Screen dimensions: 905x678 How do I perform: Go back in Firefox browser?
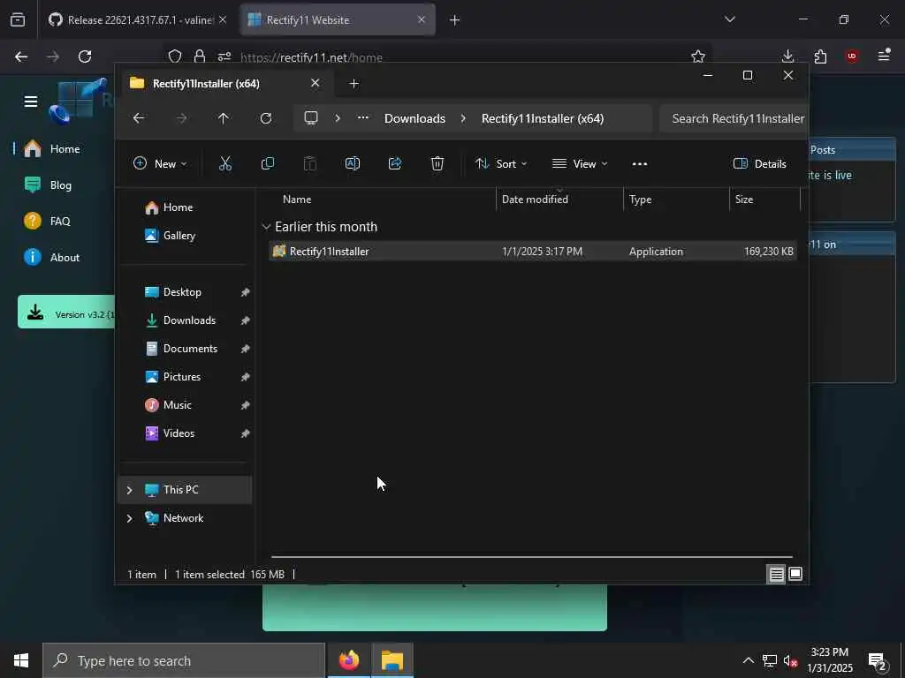point(21,56)
